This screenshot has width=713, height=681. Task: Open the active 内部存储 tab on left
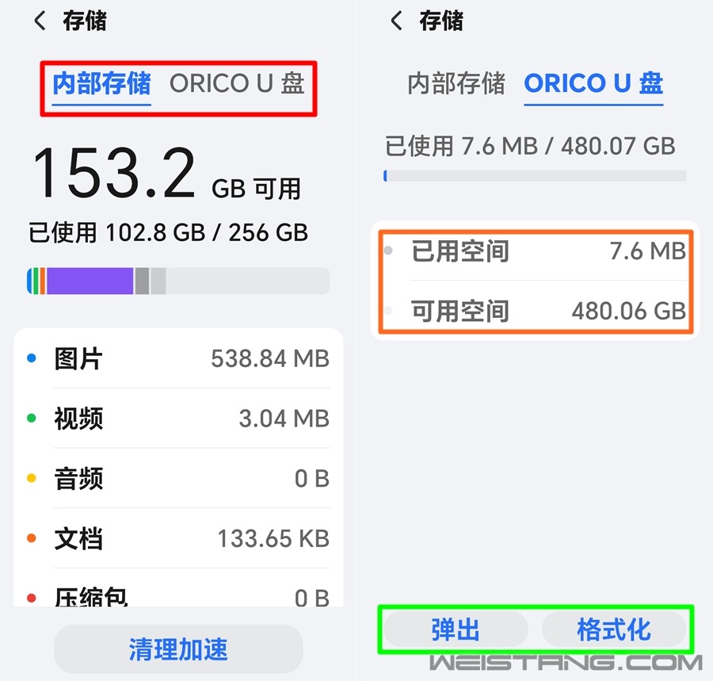101,83
